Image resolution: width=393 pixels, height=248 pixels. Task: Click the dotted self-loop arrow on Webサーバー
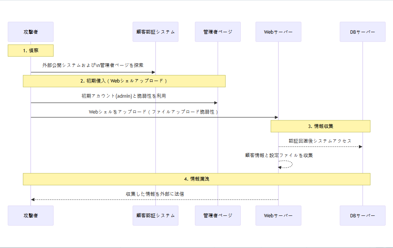click(285, 164)
